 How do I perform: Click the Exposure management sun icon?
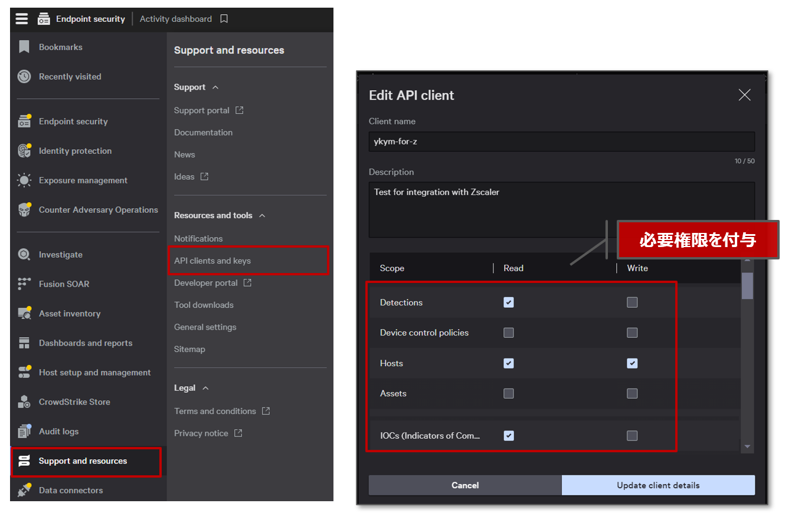(24, 180)
